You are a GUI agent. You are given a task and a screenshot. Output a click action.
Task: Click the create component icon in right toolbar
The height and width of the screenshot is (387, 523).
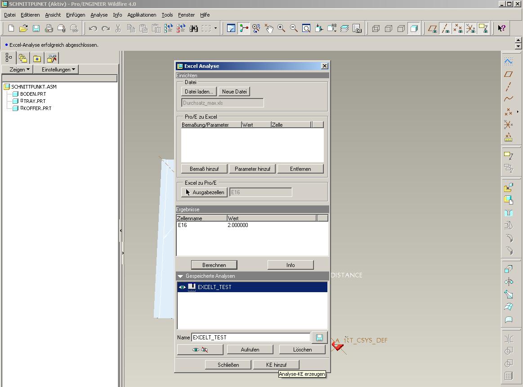coord(508,200)
